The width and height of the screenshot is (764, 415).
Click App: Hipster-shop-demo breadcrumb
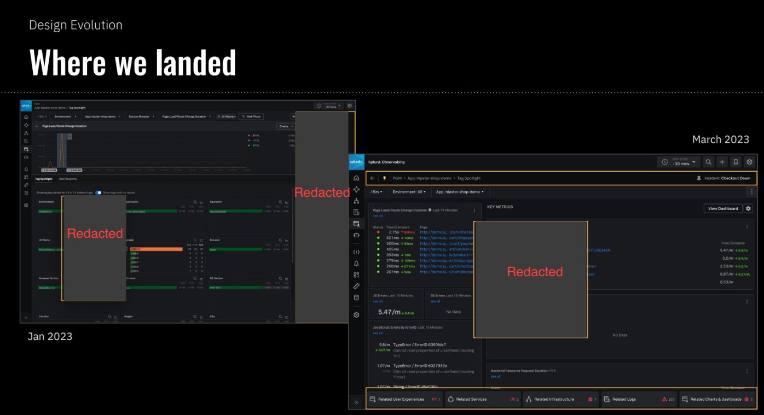[x=430, y=178]
